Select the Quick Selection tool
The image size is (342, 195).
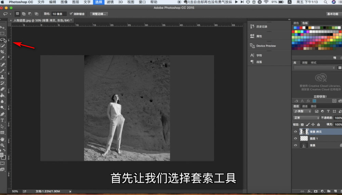coord(2,46)
